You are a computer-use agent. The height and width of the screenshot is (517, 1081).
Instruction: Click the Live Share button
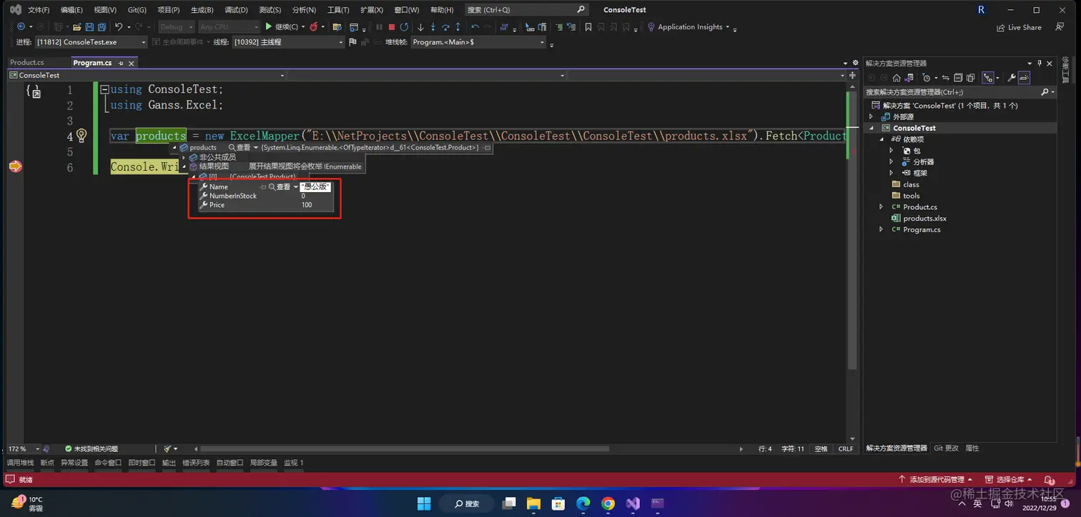pos(1019,27)
